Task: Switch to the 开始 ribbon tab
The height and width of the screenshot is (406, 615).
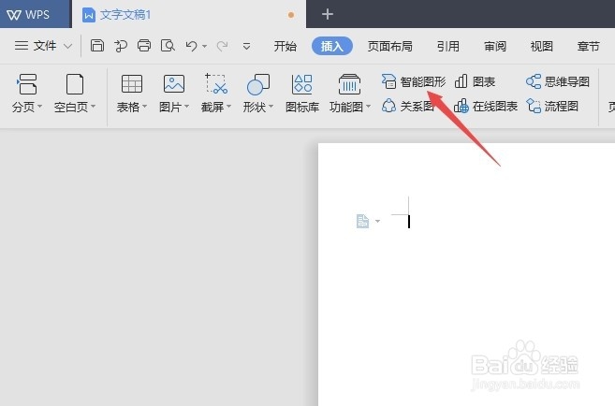Action: point(286,46)
